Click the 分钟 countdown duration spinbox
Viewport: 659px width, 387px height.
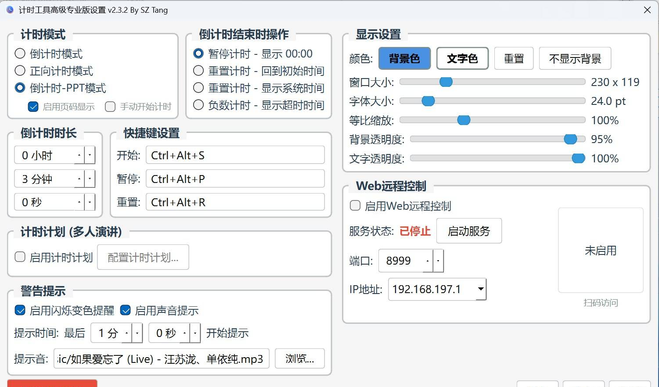[45, 179]
